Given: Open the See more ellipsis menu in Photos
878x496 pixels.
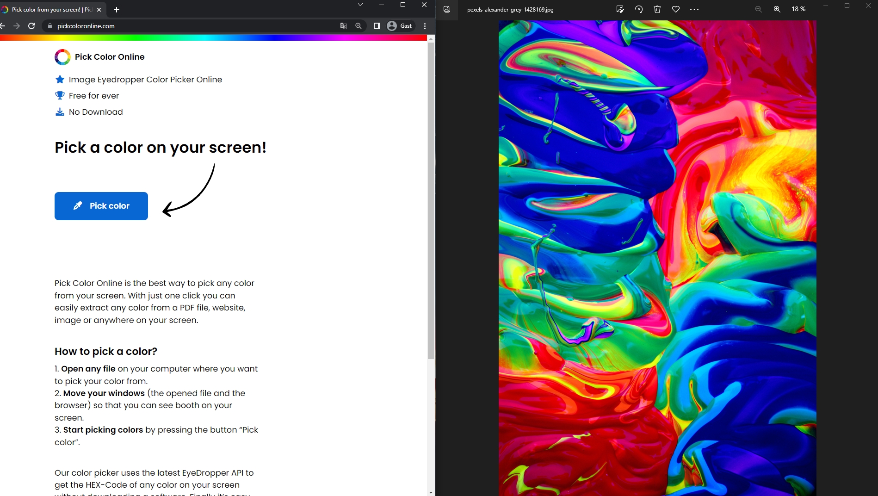Looking at the screenshot, I should (x=694, y=9).
